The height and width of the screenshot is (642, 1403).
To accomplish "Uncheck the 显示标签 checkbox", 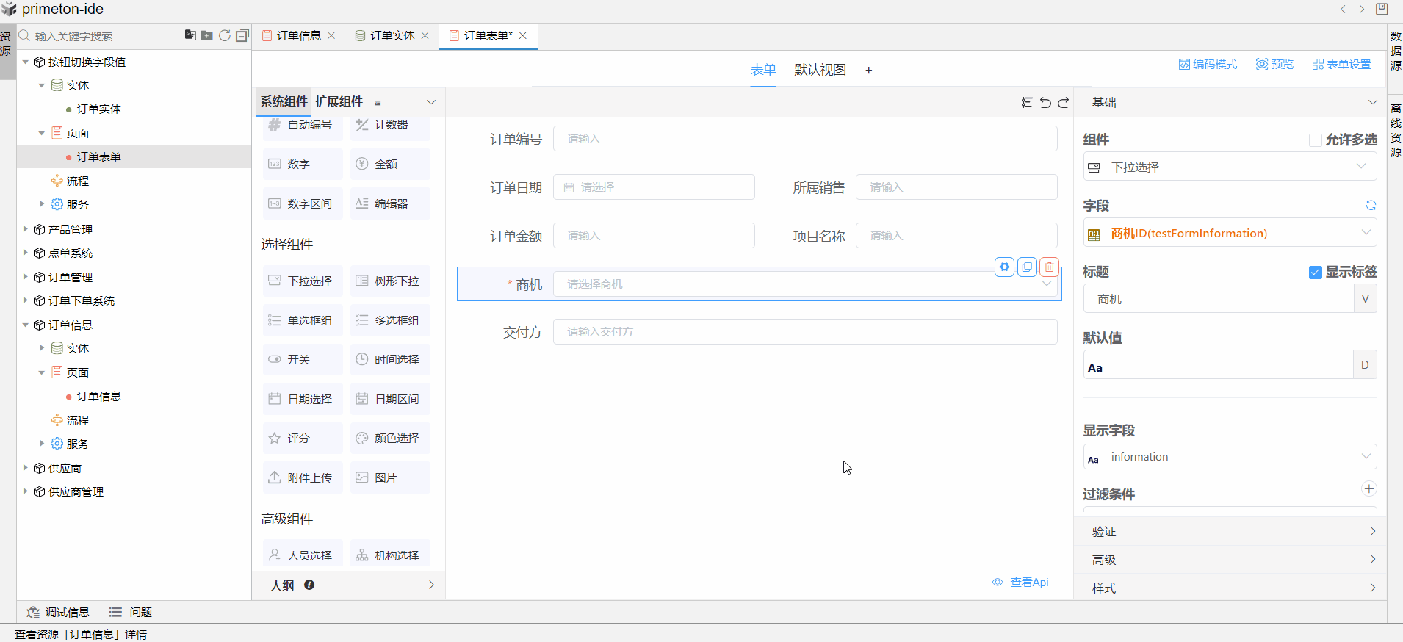I will coord(1315,273).
